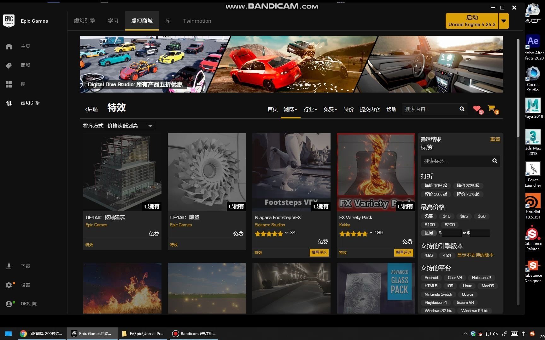Image resolution: width=545 pixels, height=340 pixels.
Task: Filter by 免费 under 最高价格
Action: [428, 216]
